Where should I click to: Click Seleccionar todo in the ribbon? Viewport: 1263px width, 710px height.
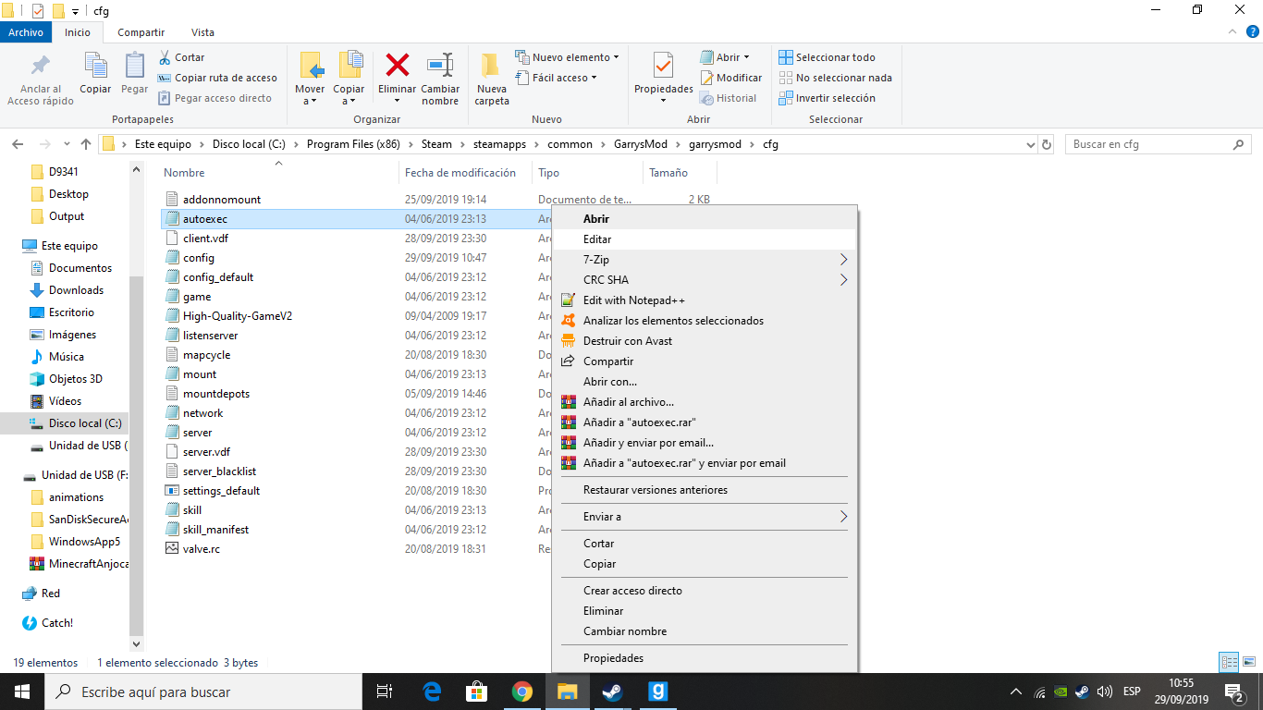pyautogui.click(x=827, y=57)
